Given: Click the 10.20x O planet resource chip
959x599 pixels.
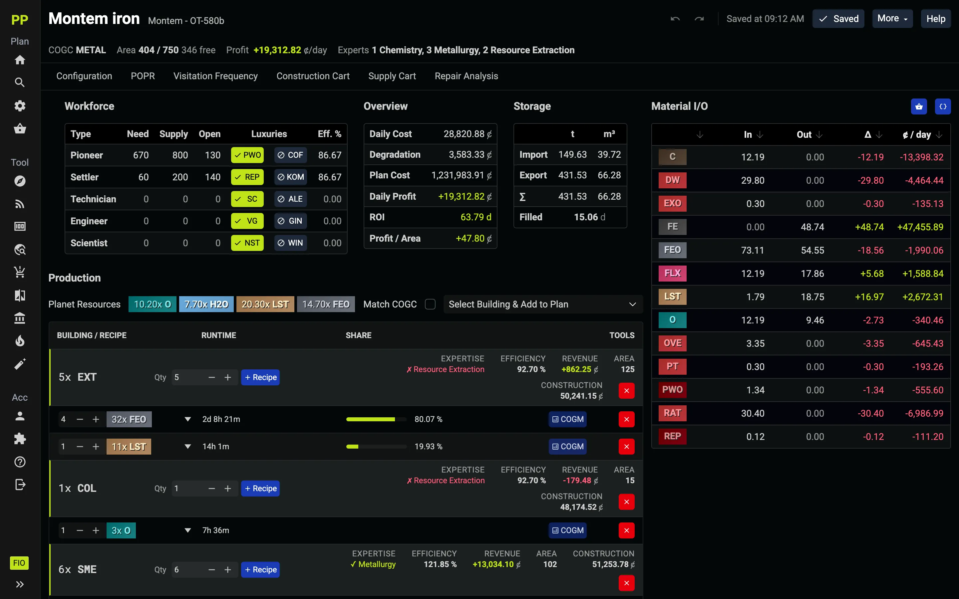Looking at the screenshot, I should coord(152,304).
